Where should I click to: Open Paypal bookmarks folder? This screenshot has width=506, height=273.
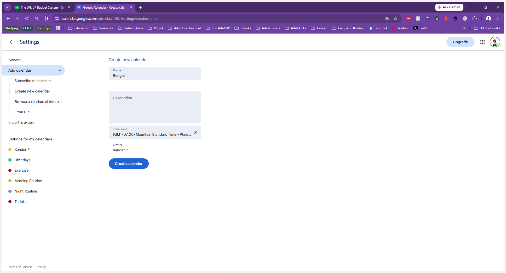(x=155, y=28)
